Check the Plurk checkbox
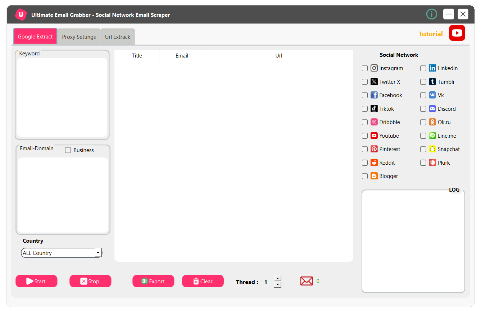Image resolution: width=481 pixels, height=311 pixels. 423,163
